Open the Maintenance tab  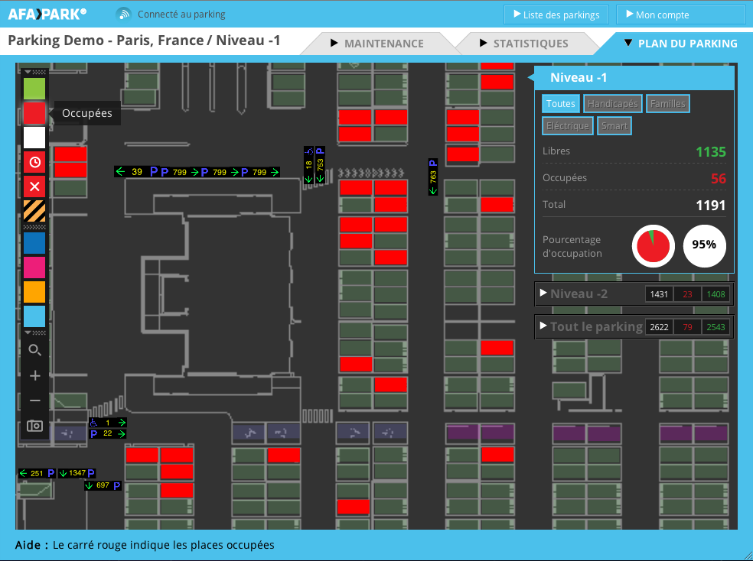click(376, 44)
